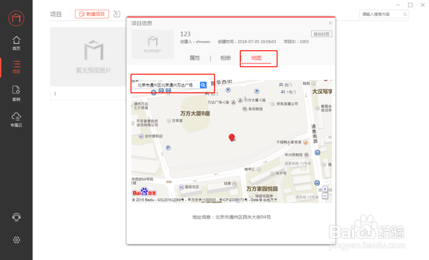The image size is (429, 260).
Task: Click the magnifier in the top search box
Action: pos(405,14)
